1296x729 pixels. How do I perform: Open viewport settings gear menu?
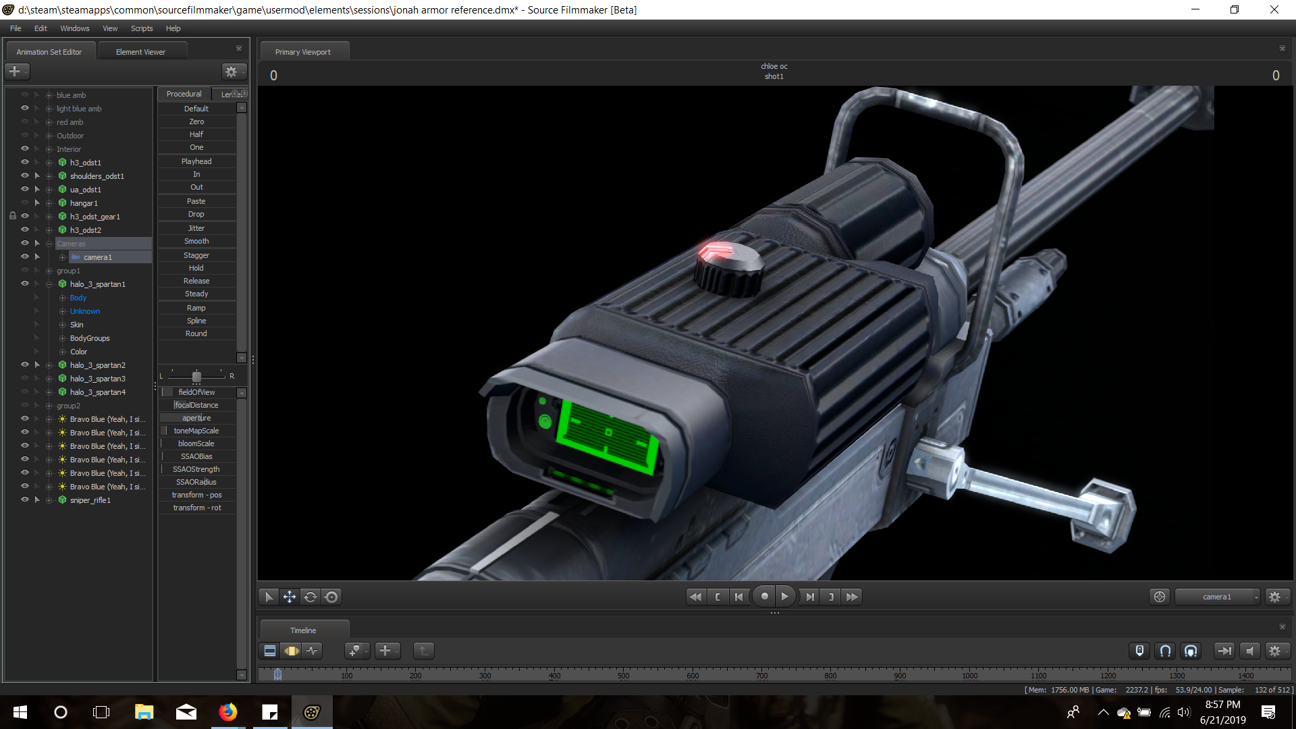pos(1274,597)
